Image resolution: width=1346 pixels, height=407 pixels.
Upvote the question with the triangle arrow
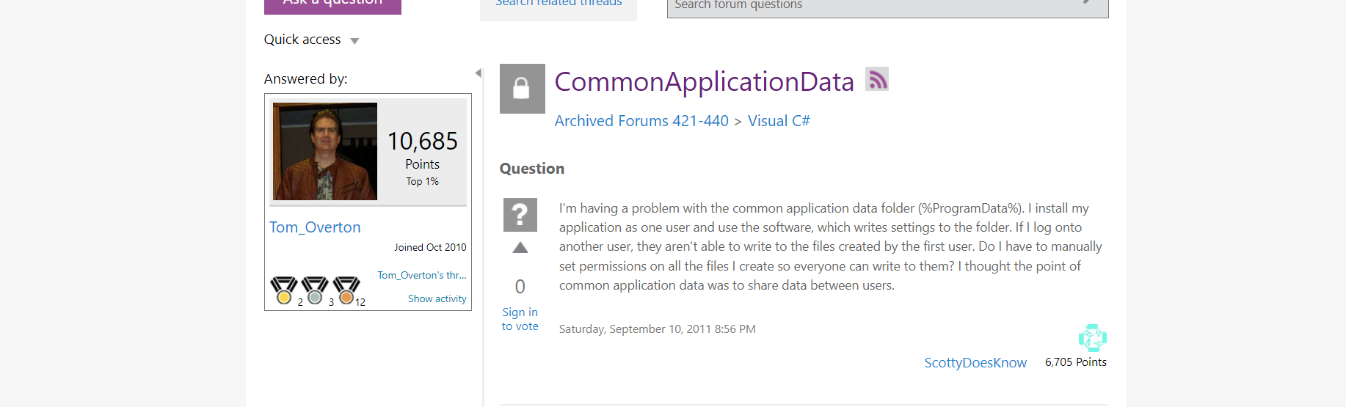[520, 248]
